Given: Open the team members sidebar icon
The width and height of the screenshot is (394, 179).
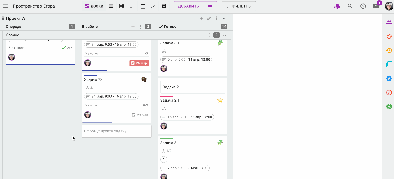Looking at the screenshot, I should 389,22.
